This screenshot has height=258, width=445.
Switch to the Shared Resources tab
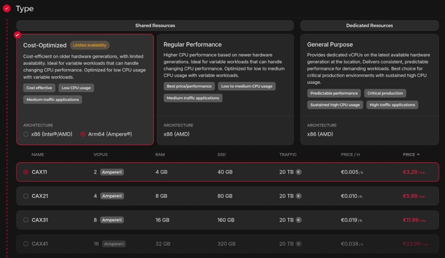click(155, 25)
